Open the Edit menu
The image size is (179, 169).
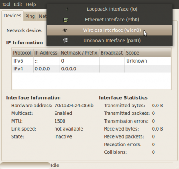[18, 4]
